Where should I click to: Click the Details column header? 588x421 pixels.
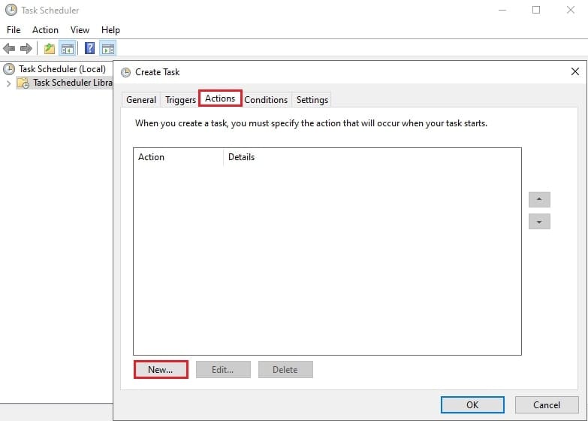tap(241, 157)
